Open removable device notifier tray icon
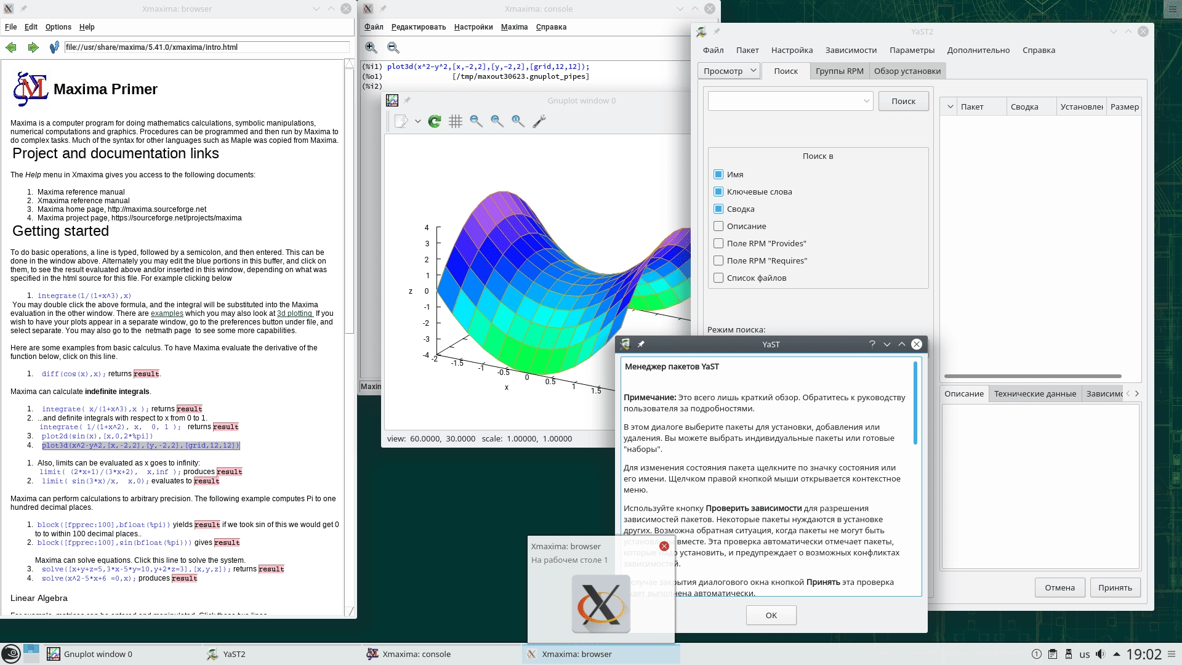The image size is (1182, 665). pos(1069,654)
